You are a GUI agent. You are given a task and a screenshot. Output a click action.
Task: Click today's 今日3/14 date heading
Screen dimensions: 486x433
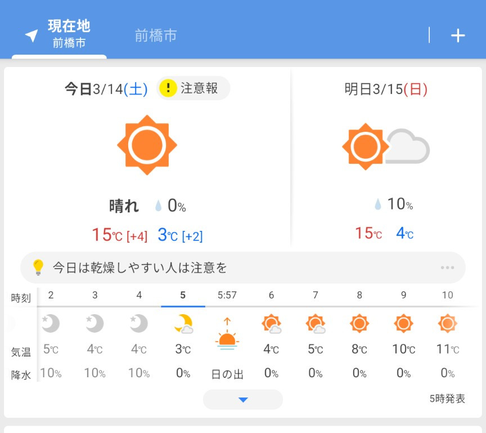106,89
